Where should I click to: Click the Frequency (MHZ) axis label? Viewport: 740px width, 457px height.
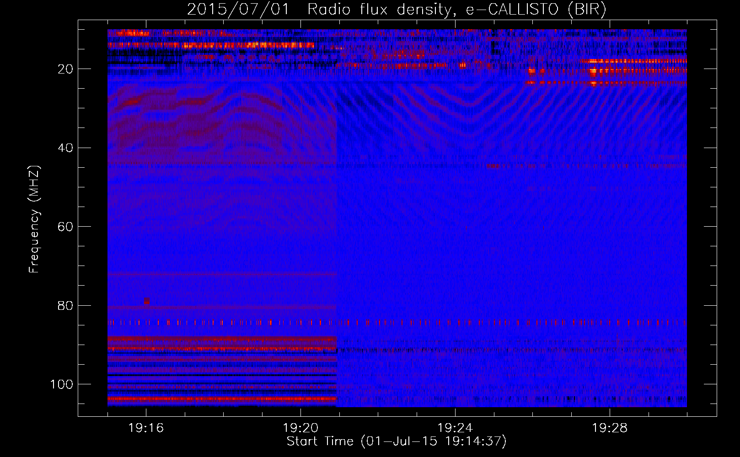pos(34,219)
